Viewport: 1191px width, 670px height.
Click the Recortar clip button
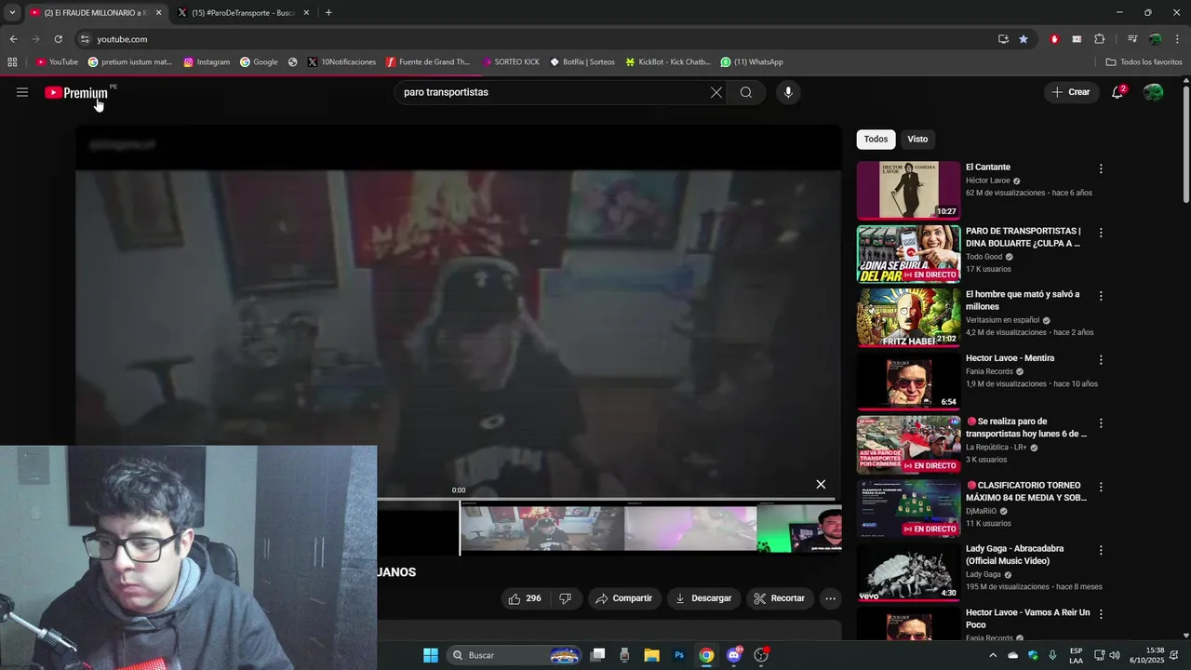click(780, 598)
